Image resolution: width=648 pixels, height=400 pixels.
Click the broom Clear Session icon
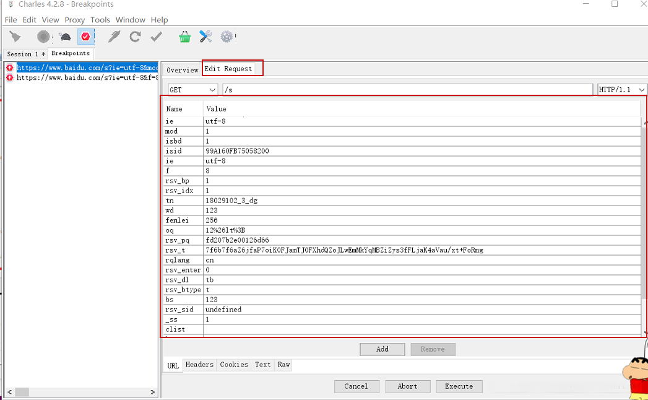pos(15,37)
